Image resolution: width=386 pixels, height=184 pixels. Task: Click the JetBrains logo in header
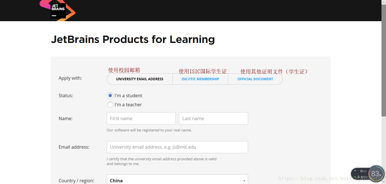tap(58, 10)
